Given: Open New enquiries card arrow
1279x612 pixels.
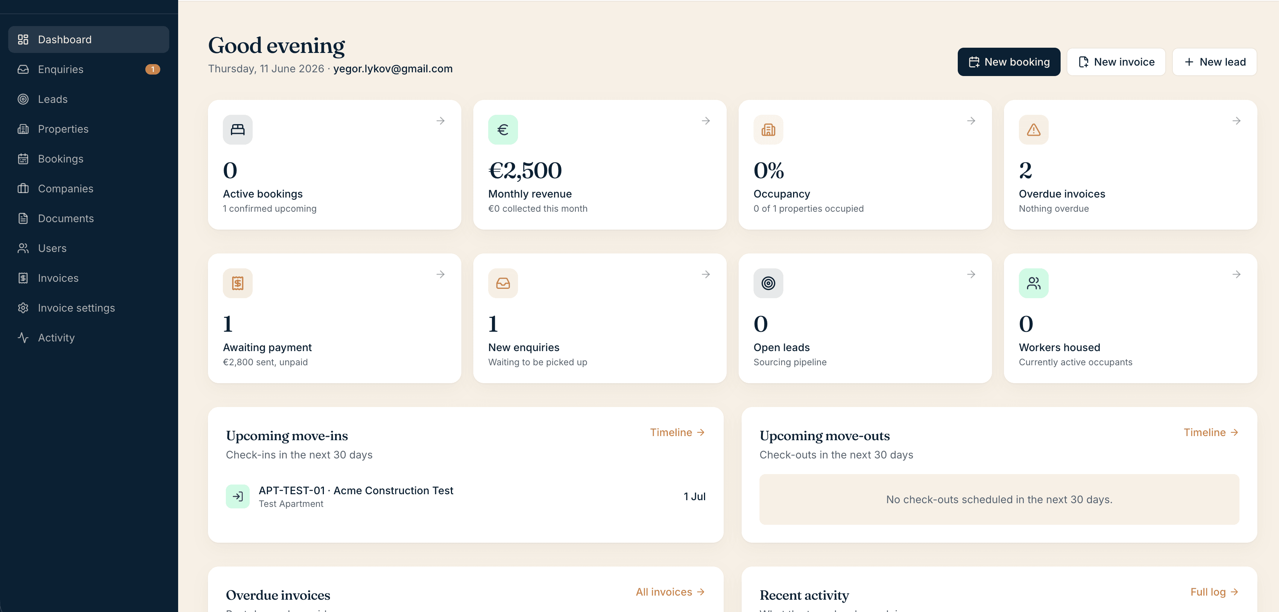Looking at the screenshot, I should [x=705, y=274].
